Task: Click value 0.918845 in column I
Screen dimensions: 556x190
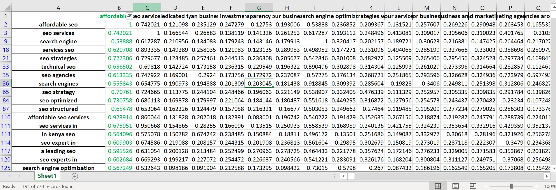Action: [315, 84]
